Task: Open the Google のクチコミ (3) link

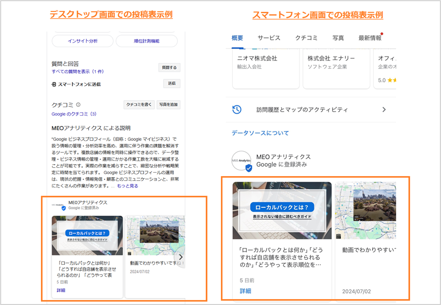Action: coord(74,114)
